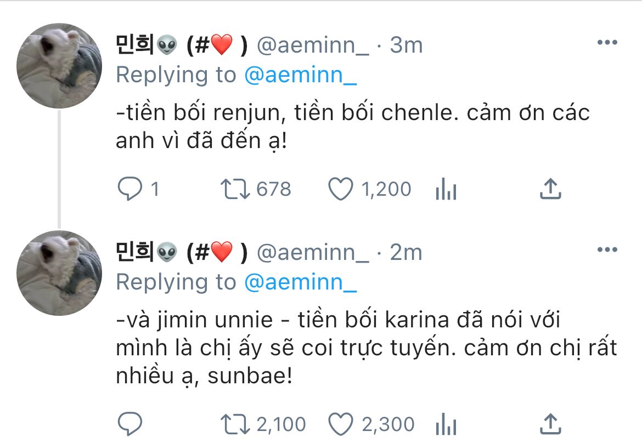Share the second tweet about jimin unnie

(550, 424)
